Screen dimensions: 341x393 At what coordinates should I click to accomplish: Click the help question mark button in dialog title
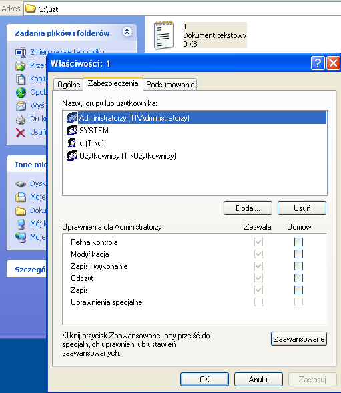pos(318,63)
